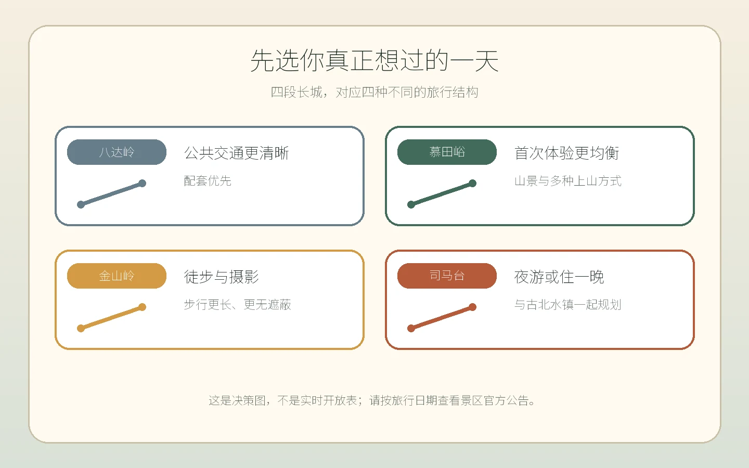Select the heading 首次体验更均衡
Image resolution: width=749 pixels, height=468 pixels.
(567, 153)
